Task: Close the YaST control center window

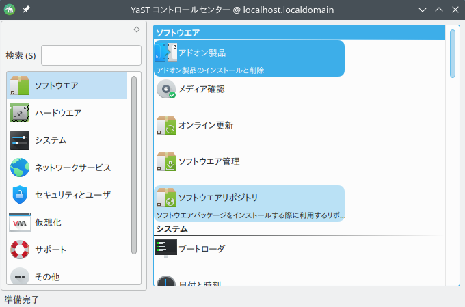Action: coord(455,10)
